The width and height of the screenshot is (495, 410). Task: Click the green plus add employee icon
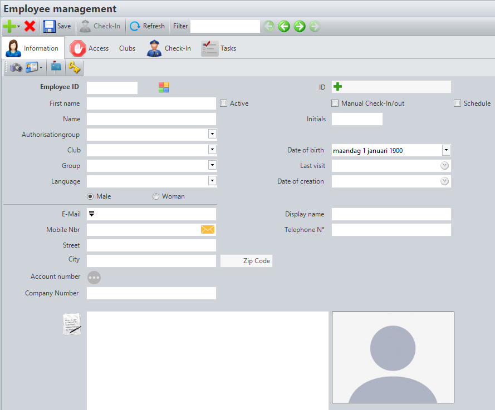tap(8, 26)
